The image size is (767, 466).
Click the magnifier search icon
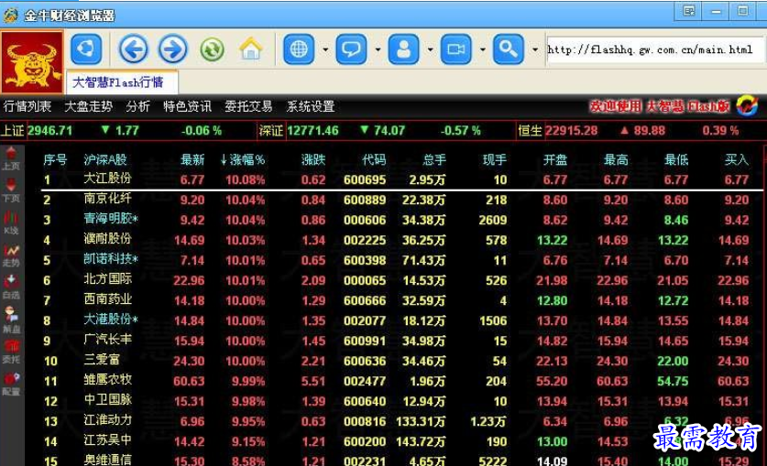pos(509,49)
